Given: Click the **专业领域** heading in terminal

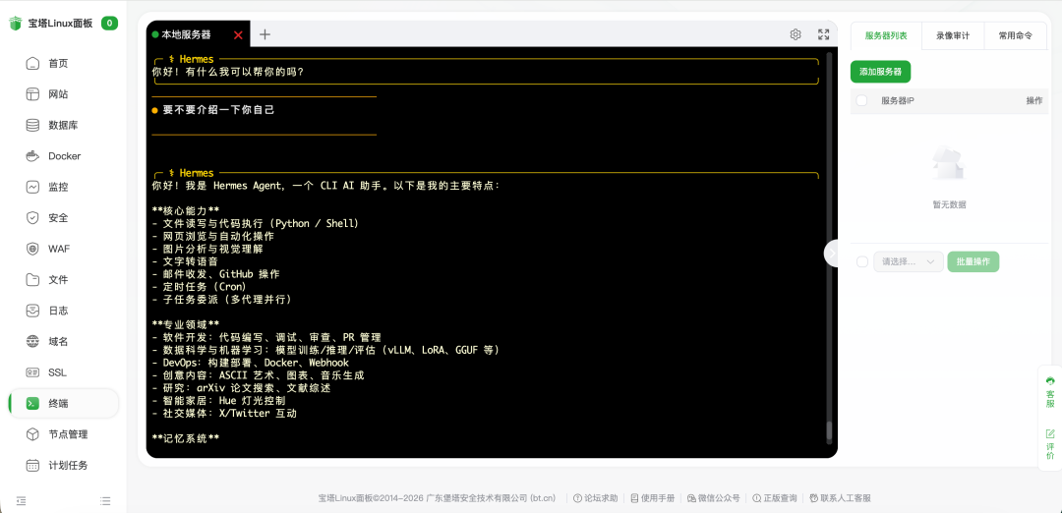Looking at the screenshot, I should 186,324.
